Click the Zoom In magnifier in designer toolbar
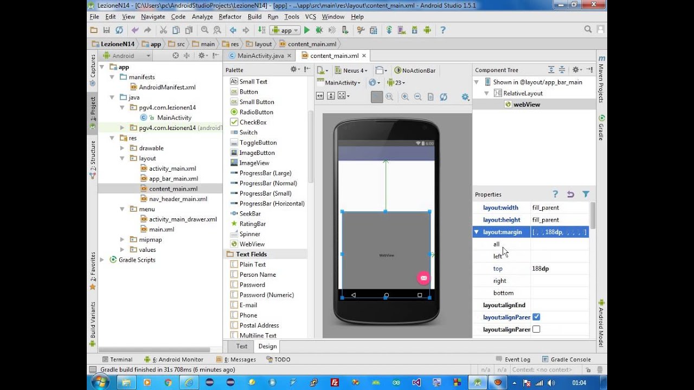This screenshot has height=390, width=694. [x=405, y=96]
